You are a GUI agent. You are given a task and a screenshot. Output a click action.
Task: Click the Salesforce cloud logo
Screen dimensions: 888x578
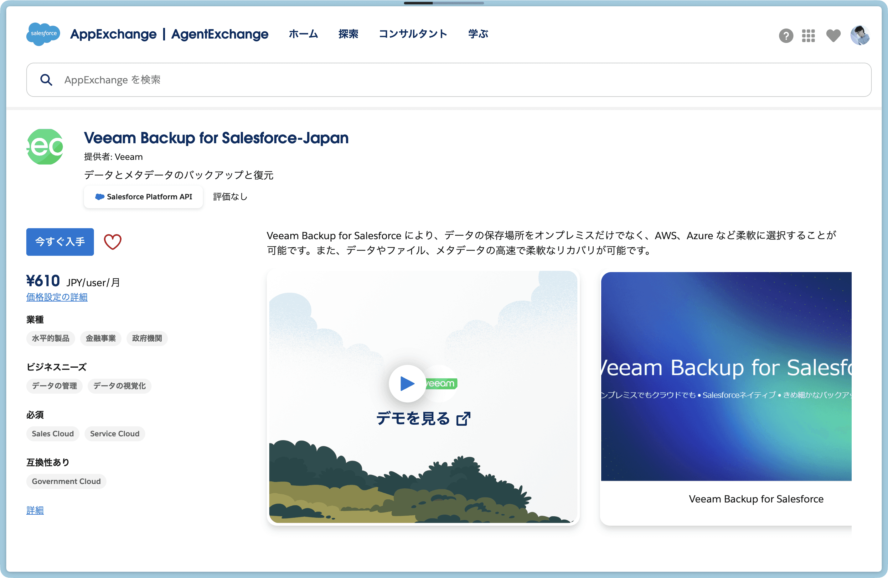(43, 34)
